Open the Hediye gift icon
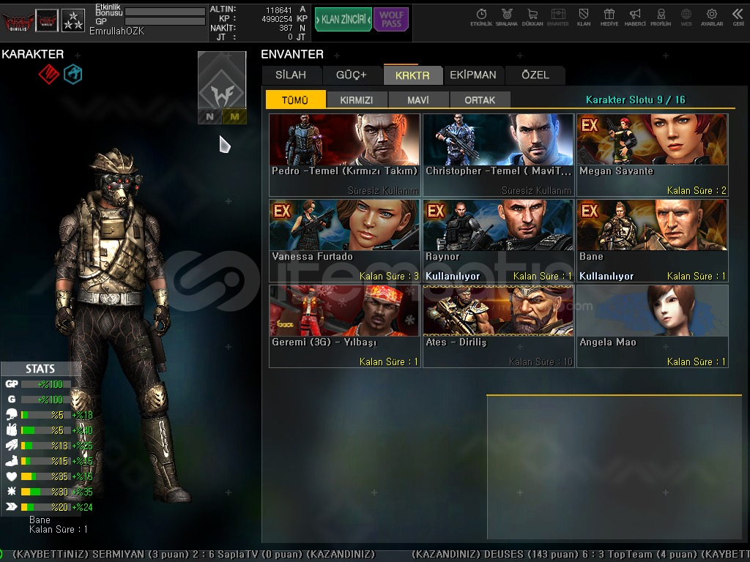Viewport: 750px width, 562px height. [x=609, y=18]
